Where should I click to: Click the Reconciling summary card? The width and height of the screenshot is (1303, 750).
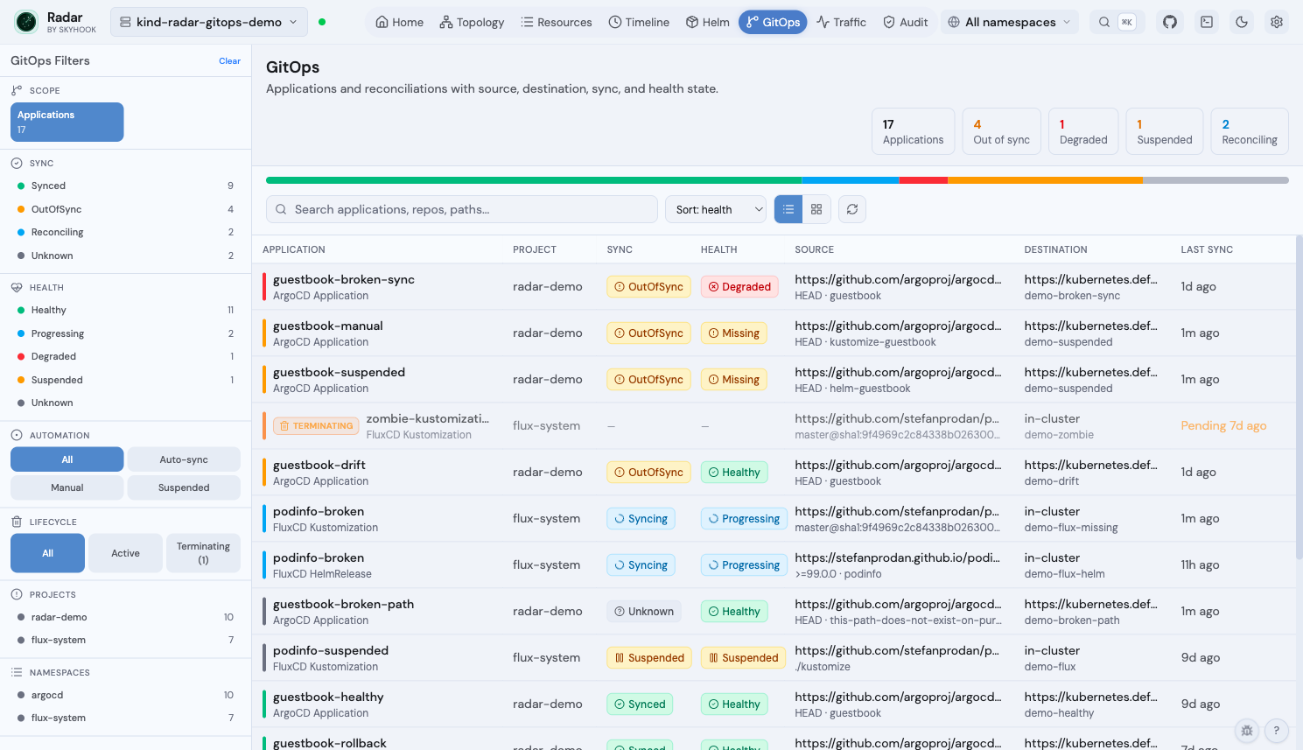[x=1250, y=131]
